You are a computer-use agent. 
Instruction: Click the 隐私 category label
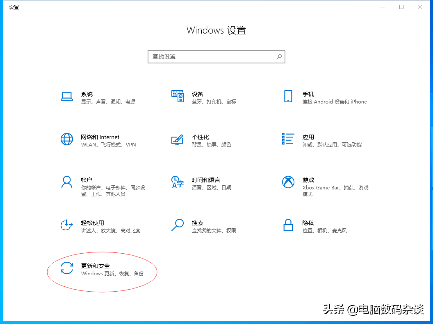coord(308,223)
